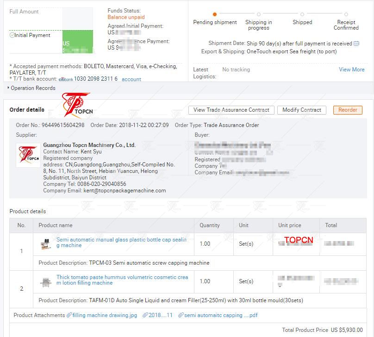Click the email kent@topcnpackagemachine.com
This screenshot has width=374, height=337.
125,191
